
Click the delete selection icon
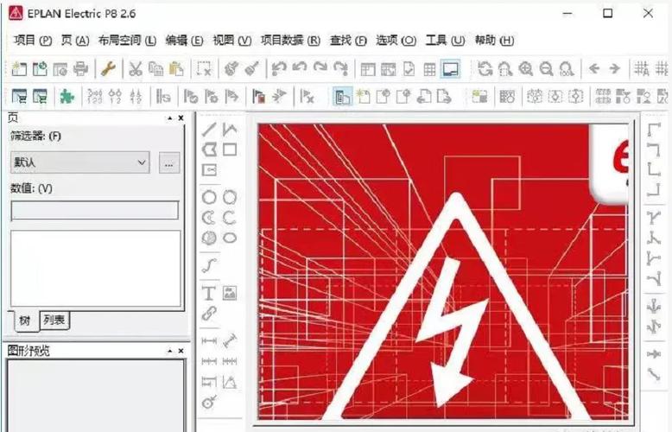coord(204,68)
